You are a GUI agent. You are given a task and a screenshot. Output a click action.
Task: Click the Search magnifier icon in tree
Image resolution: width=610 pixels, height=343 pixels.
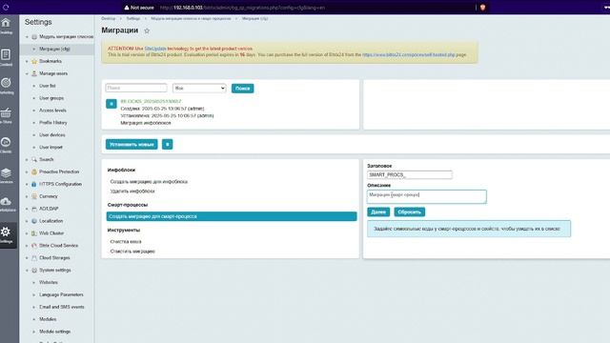click(34, 159)
